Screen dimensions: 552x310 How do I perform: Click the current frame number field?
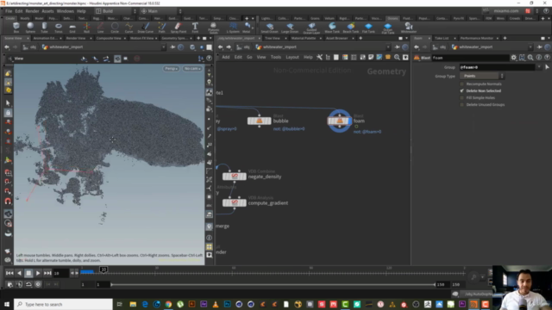pyautogui.click(x=61, y=273)
